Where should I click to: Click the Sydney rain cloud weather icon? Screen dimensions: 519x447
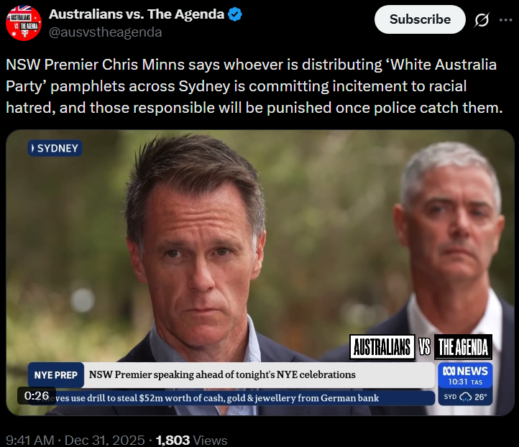click(x=466, y=397)
